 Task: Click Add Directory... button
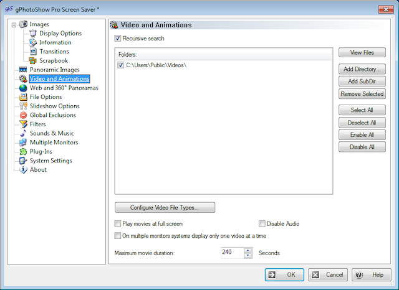[x=362, y=69]
